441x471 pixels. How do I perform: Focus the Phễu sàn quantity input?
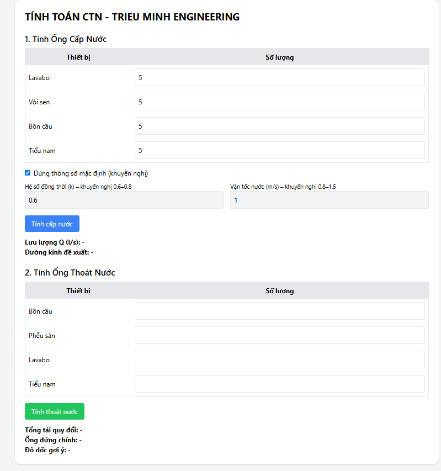279,335
